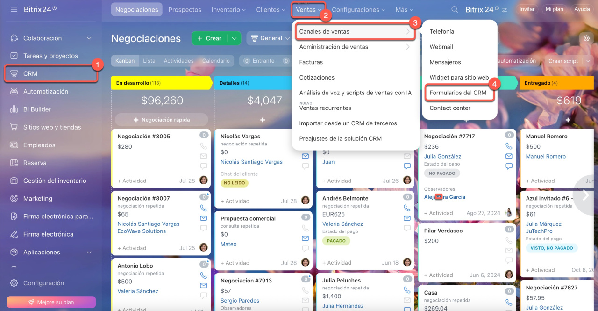Image resolution: width=598 pixels, height=311 pixels.
Task: Switch to the Actividades view tab
Action: (178, 61)
